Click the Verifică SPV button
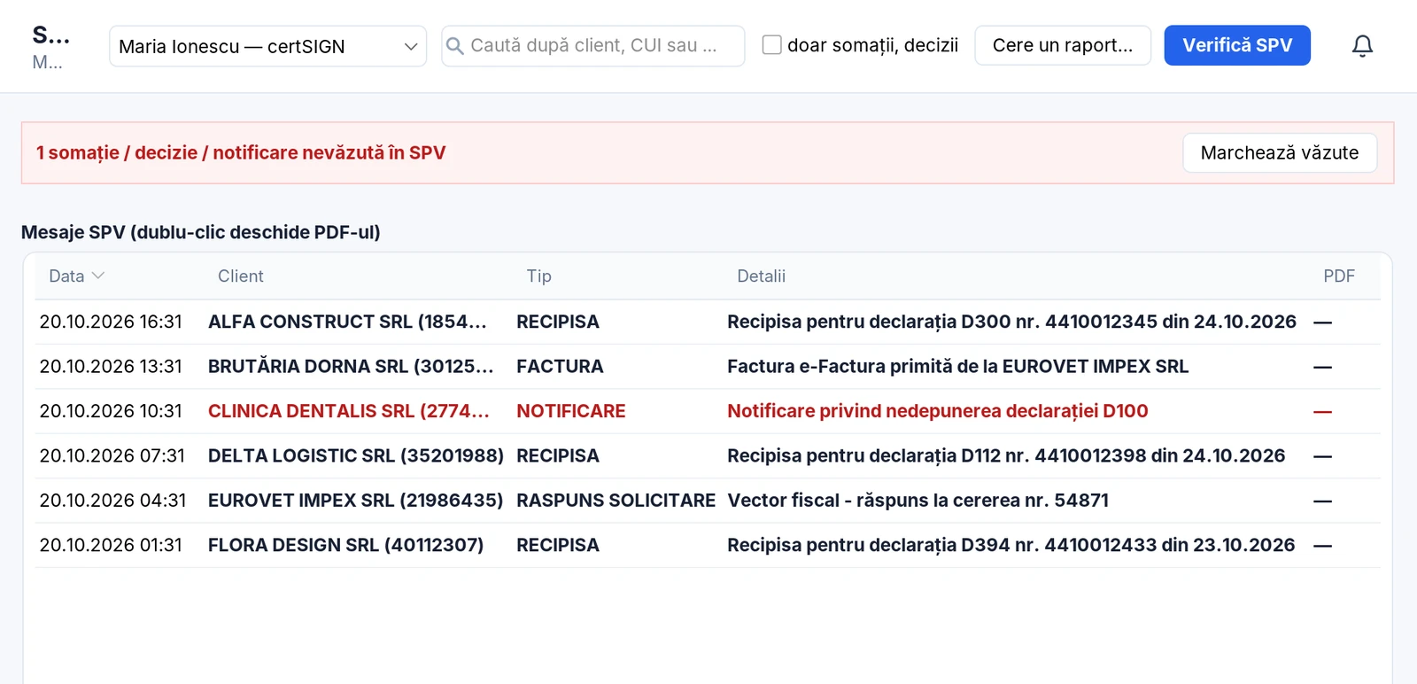Image resolution: width=1417 pixels, height=684 pixels. 1237,45
